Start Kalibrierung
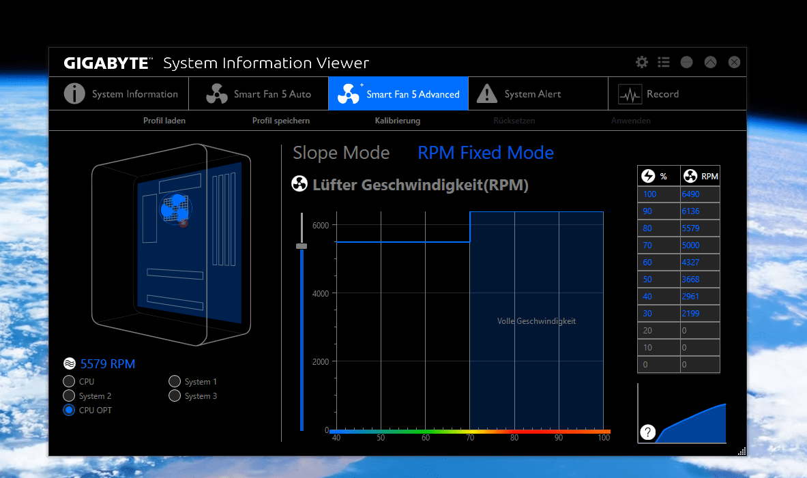The height and width of the screenshot is (478, 807). [x=397, y=121]
